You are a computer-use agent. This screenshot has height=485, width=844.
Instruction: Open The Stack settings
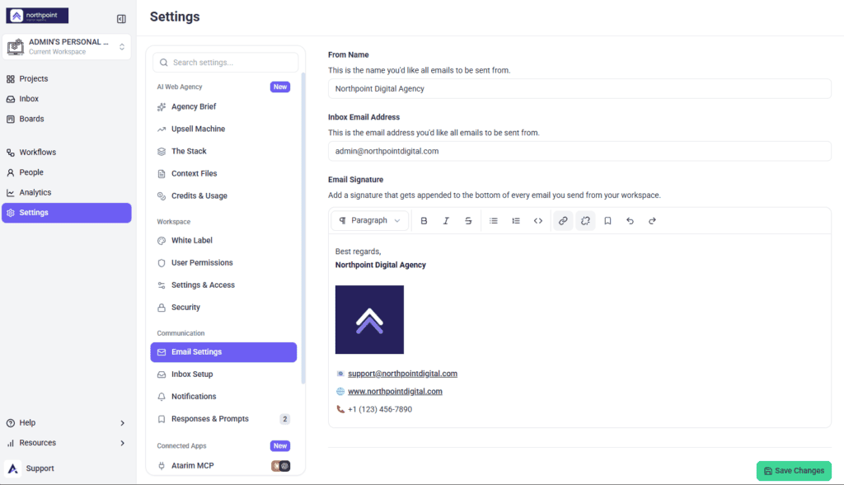point(223,152)
